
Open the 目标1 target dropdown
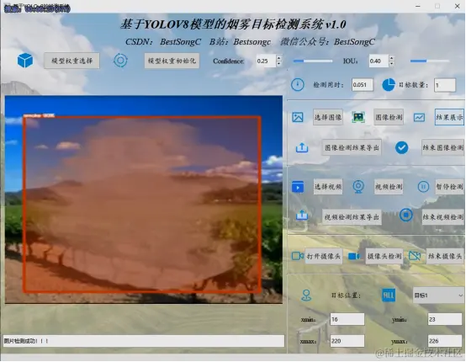pos(438,295)
